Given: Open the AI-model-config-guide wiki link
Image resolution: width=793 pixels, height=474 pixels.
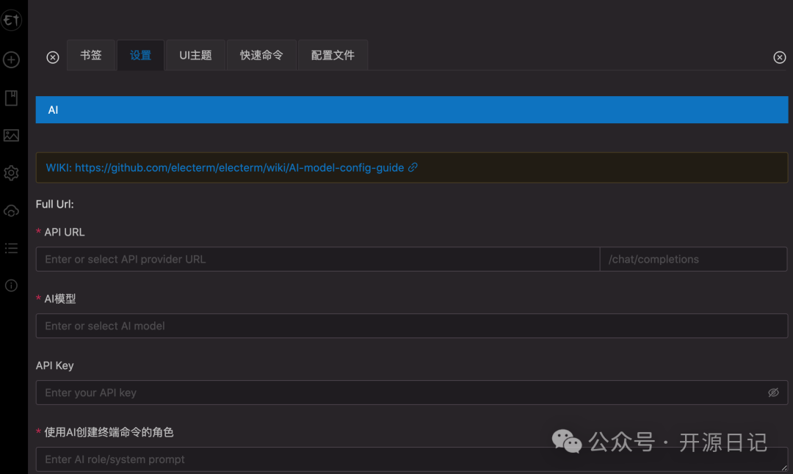Looking at the screenshot, I should point(239,167).
